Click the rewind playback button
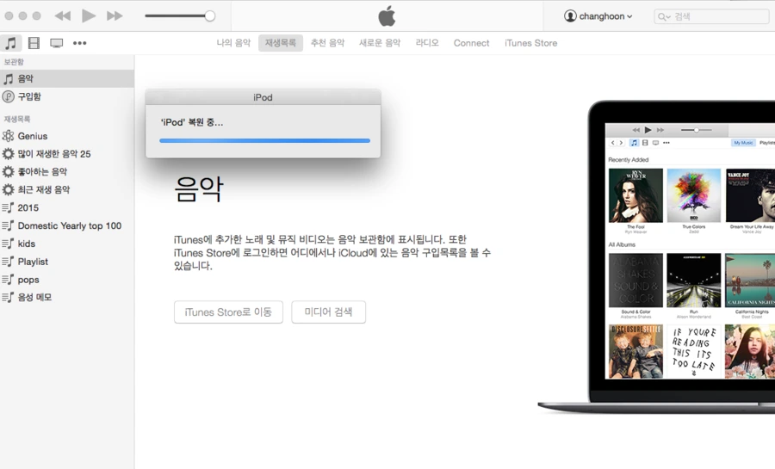The height and width of the screenshot is (469, 775). (x=62, y=15)
